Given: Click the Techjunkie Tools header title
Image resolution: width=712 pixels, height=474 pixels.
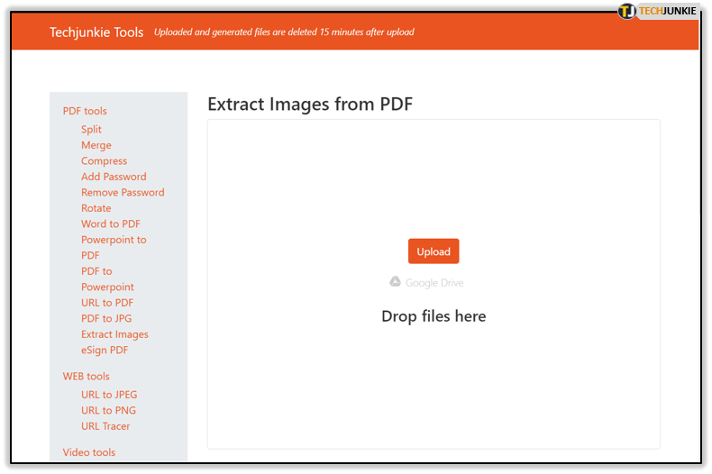Looking at the screenshot, I should [x=96, y=32].
